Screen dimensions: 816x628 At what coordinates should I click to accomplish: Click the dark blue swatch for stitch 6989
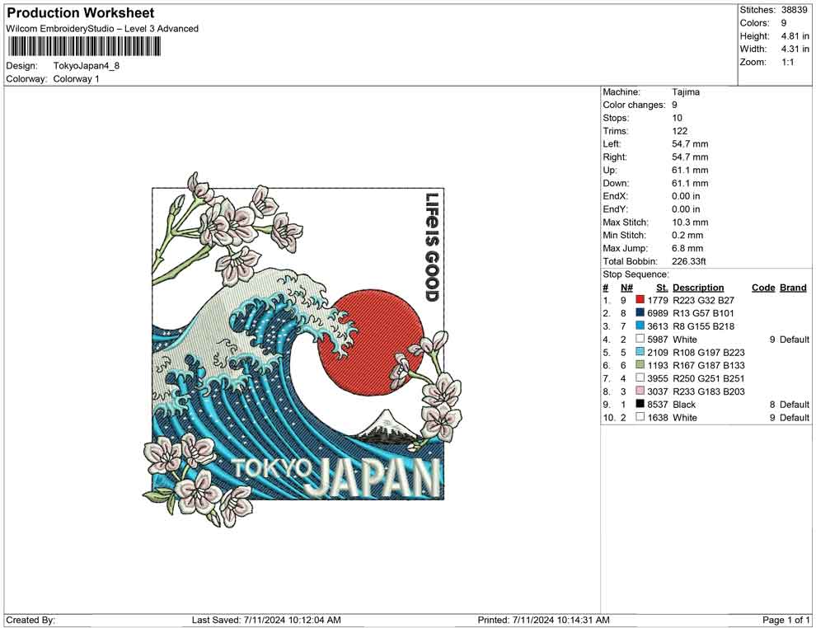point(640,312)
